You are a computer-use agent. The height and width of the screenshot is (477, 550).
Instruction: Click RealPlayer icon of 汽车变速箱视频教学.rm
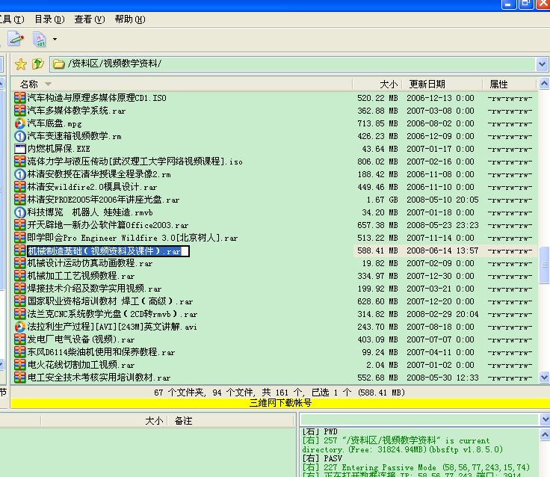20,136
